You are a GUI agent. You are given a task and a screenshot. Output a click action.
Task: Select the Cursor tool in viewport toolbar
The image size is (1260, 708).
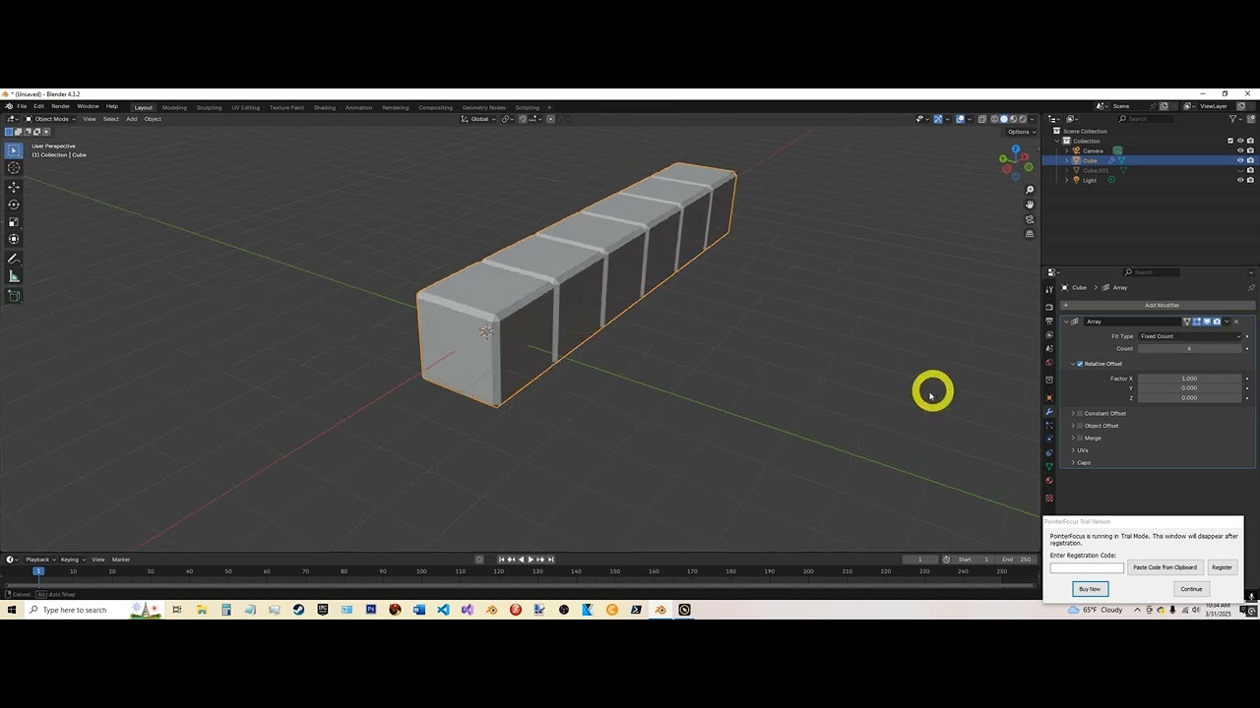pos(14,168)
